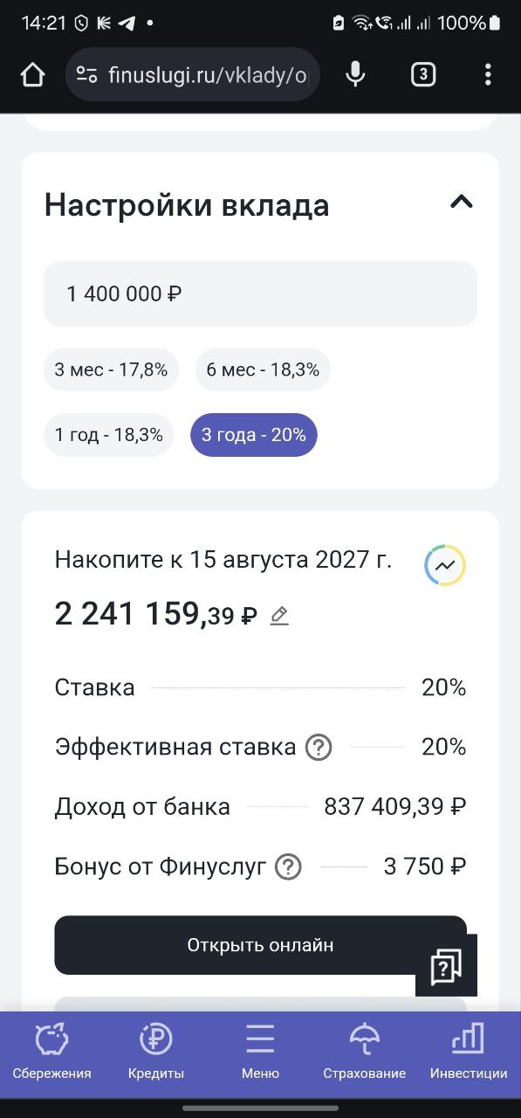Tap the browser home icon
521x1118 pixels.
[32, 75]
